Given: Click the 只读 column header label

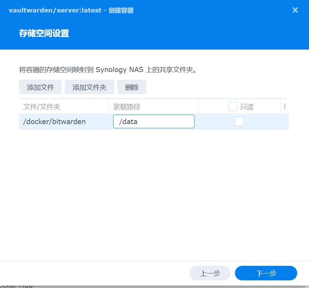Looking at the screenshot, I should [x=246, y=107].
